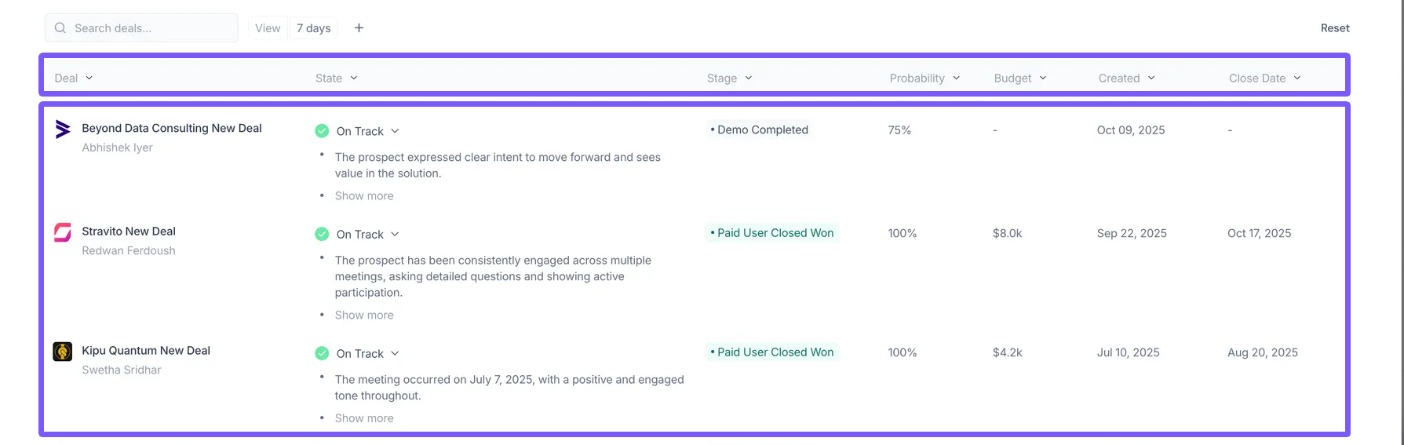Click green check icon on Kipu Quantum row
1404x445 pixels.
click(322, 353)
